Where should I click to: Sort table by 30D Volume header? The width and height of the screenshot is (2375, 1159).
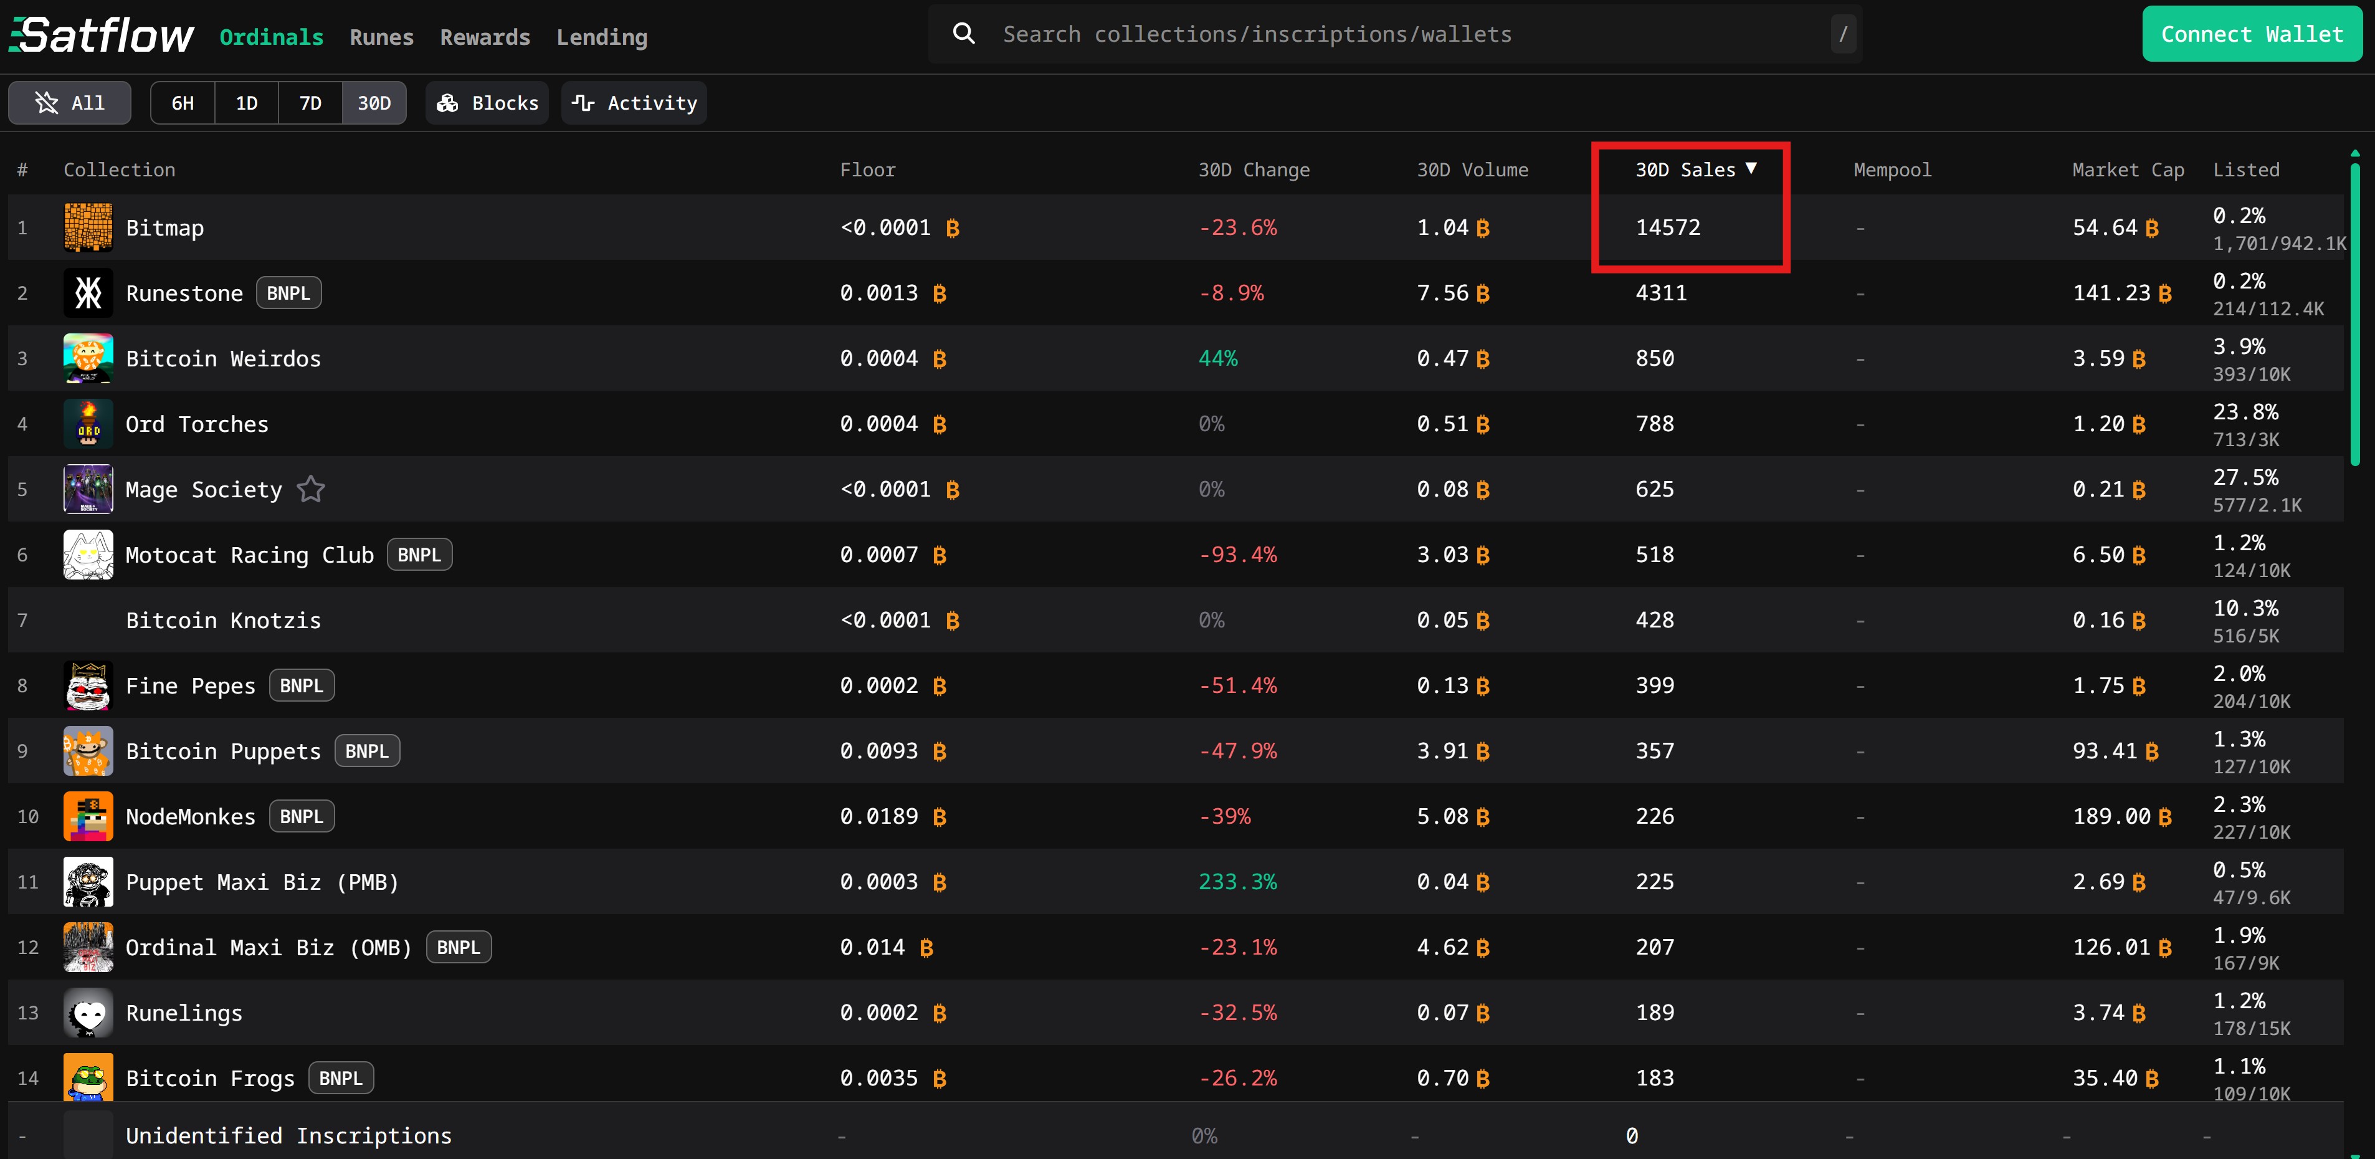[1472, 169]
